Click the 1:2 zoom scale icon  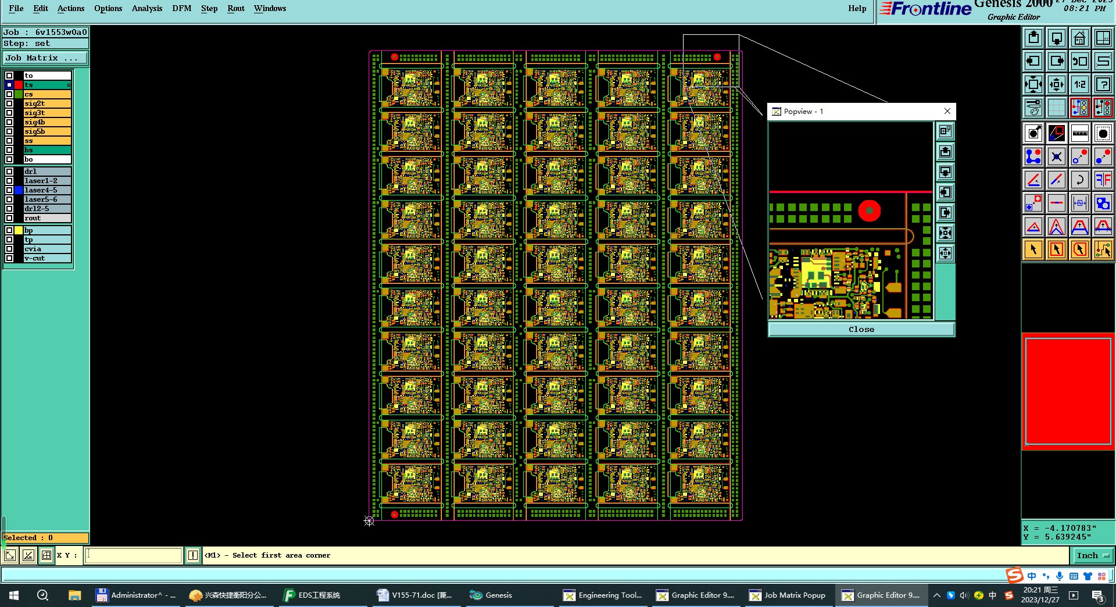tap(1079, 84)
